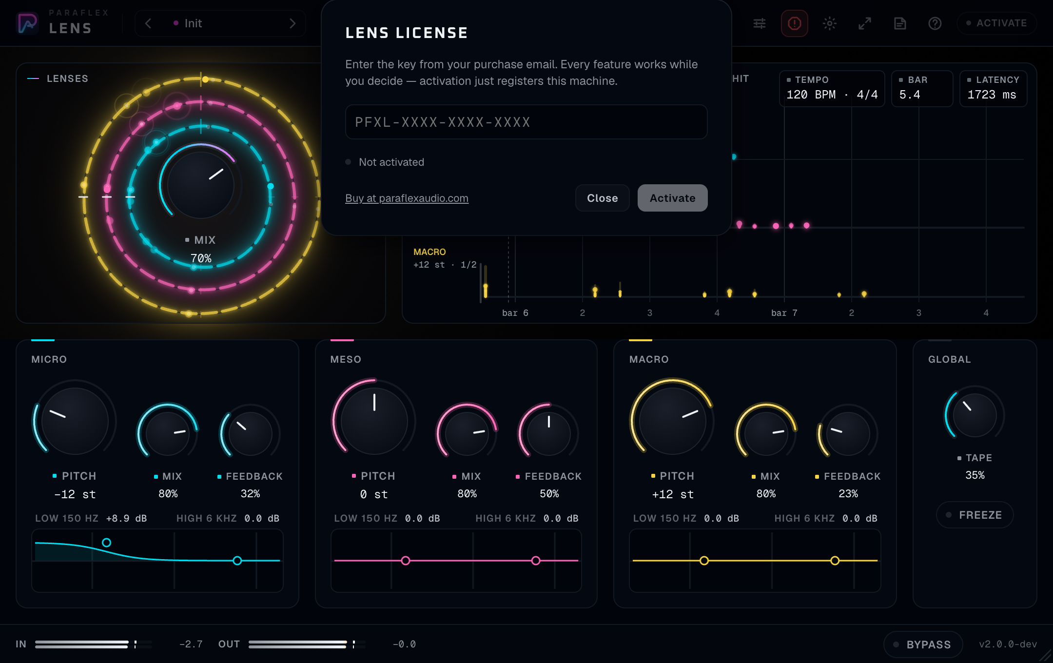Click the MICRO low-shelf EQ node
The image size is (1053, 663).
pyautogui.click(x=106, y=543)
